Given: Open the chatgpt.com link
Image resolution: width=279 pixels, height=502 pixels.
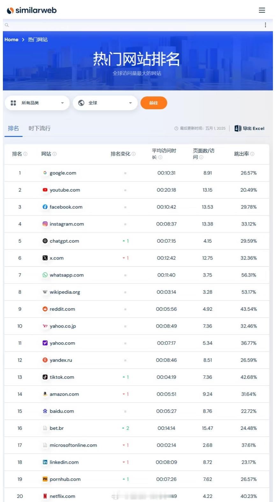Looking at the screenshot, I should 64,241.
